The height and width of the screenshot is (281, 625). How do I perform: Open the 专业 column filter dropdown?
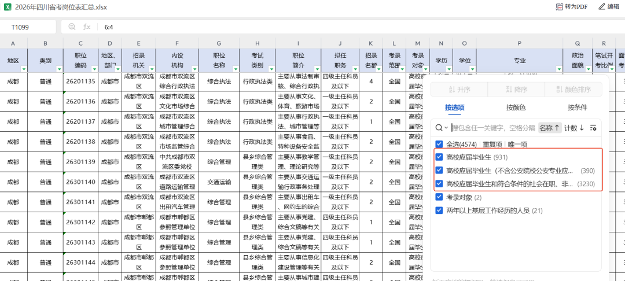pyautogui.click(x=559, y=69)
